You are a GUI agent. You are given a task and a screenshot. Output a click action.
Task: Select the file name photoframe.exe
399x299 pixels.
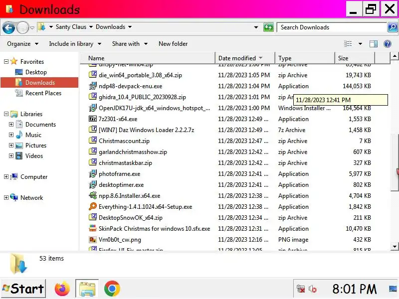click(x=119, y=174)
